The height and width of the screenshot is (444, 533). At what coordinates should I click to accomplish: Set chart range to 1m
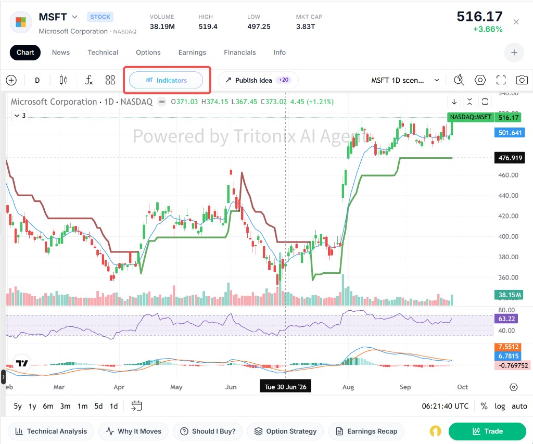(82, 406)
